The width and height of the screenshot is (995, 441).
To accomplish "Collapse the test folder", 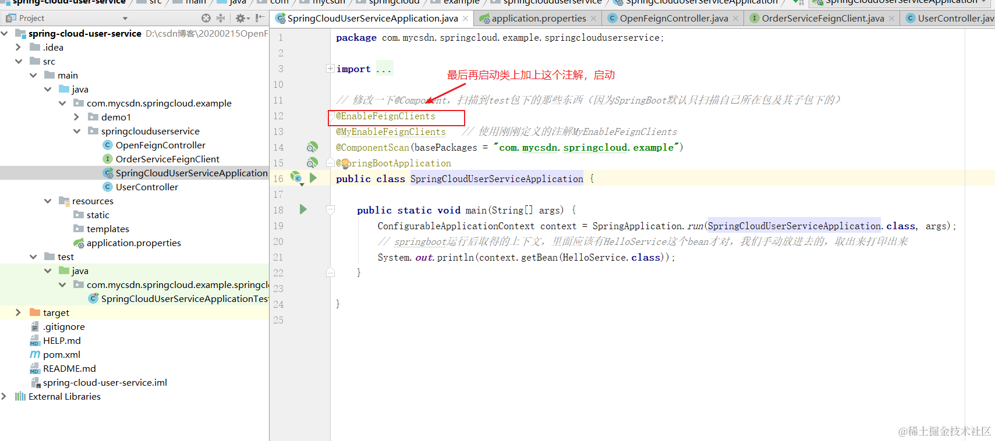I will click(33, 257).
